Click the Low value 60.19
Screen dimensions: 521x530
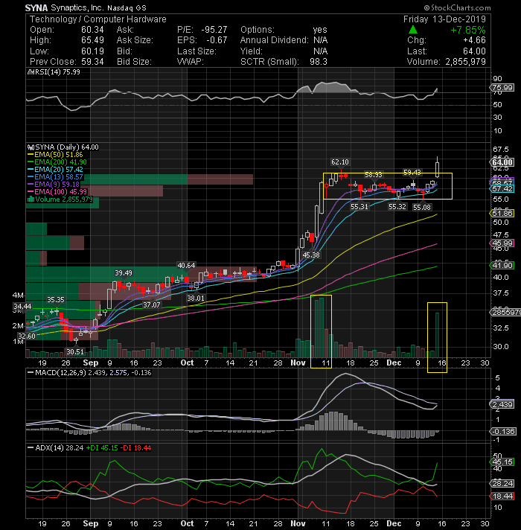[x=92, y=51]
